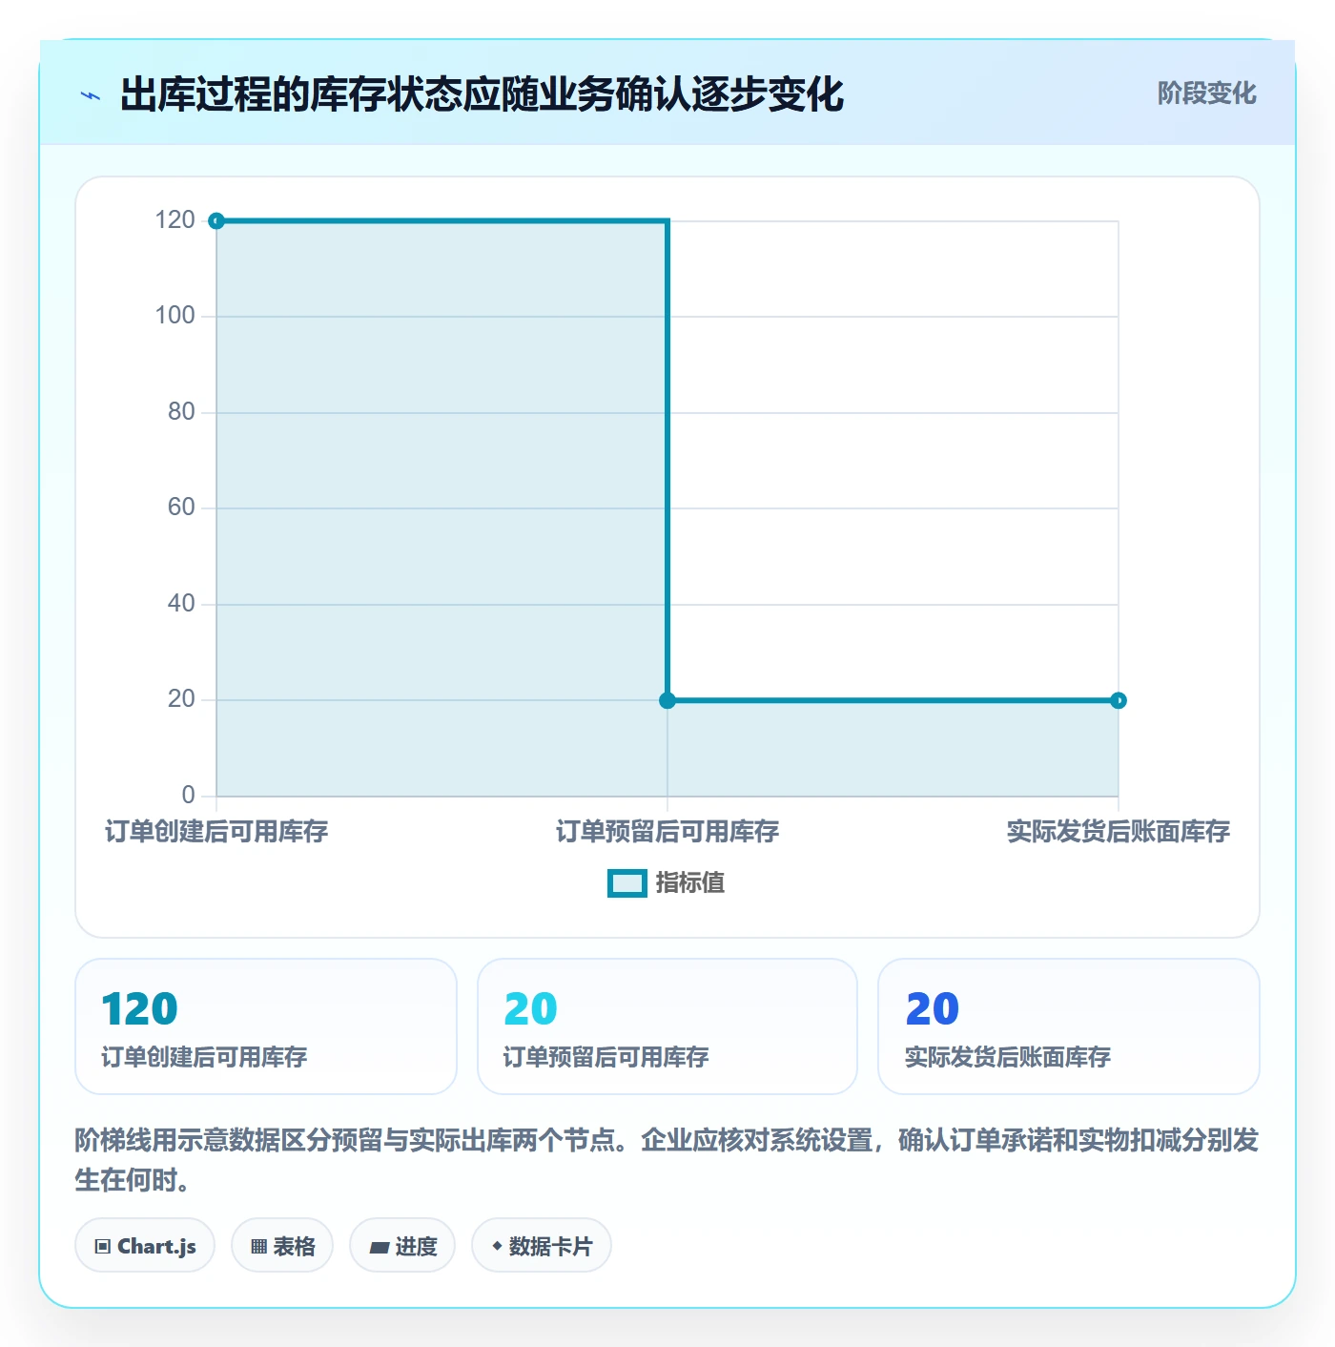
Task: Click the diamond icon in the 数据卡片 chip
Action: [x=497, y=1246]
